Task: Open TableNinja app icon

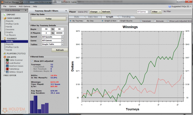Action: (x=7, y=69)
